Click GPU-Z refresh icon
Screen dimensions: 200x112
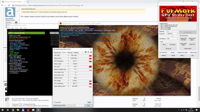(88, 52)
